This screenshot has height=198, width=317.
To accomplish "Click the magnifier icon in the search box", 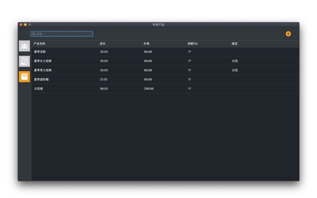I will (x=34, y=34).
